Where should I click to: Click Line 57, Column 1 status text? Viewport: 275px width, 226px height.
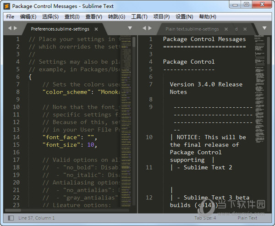37,218
